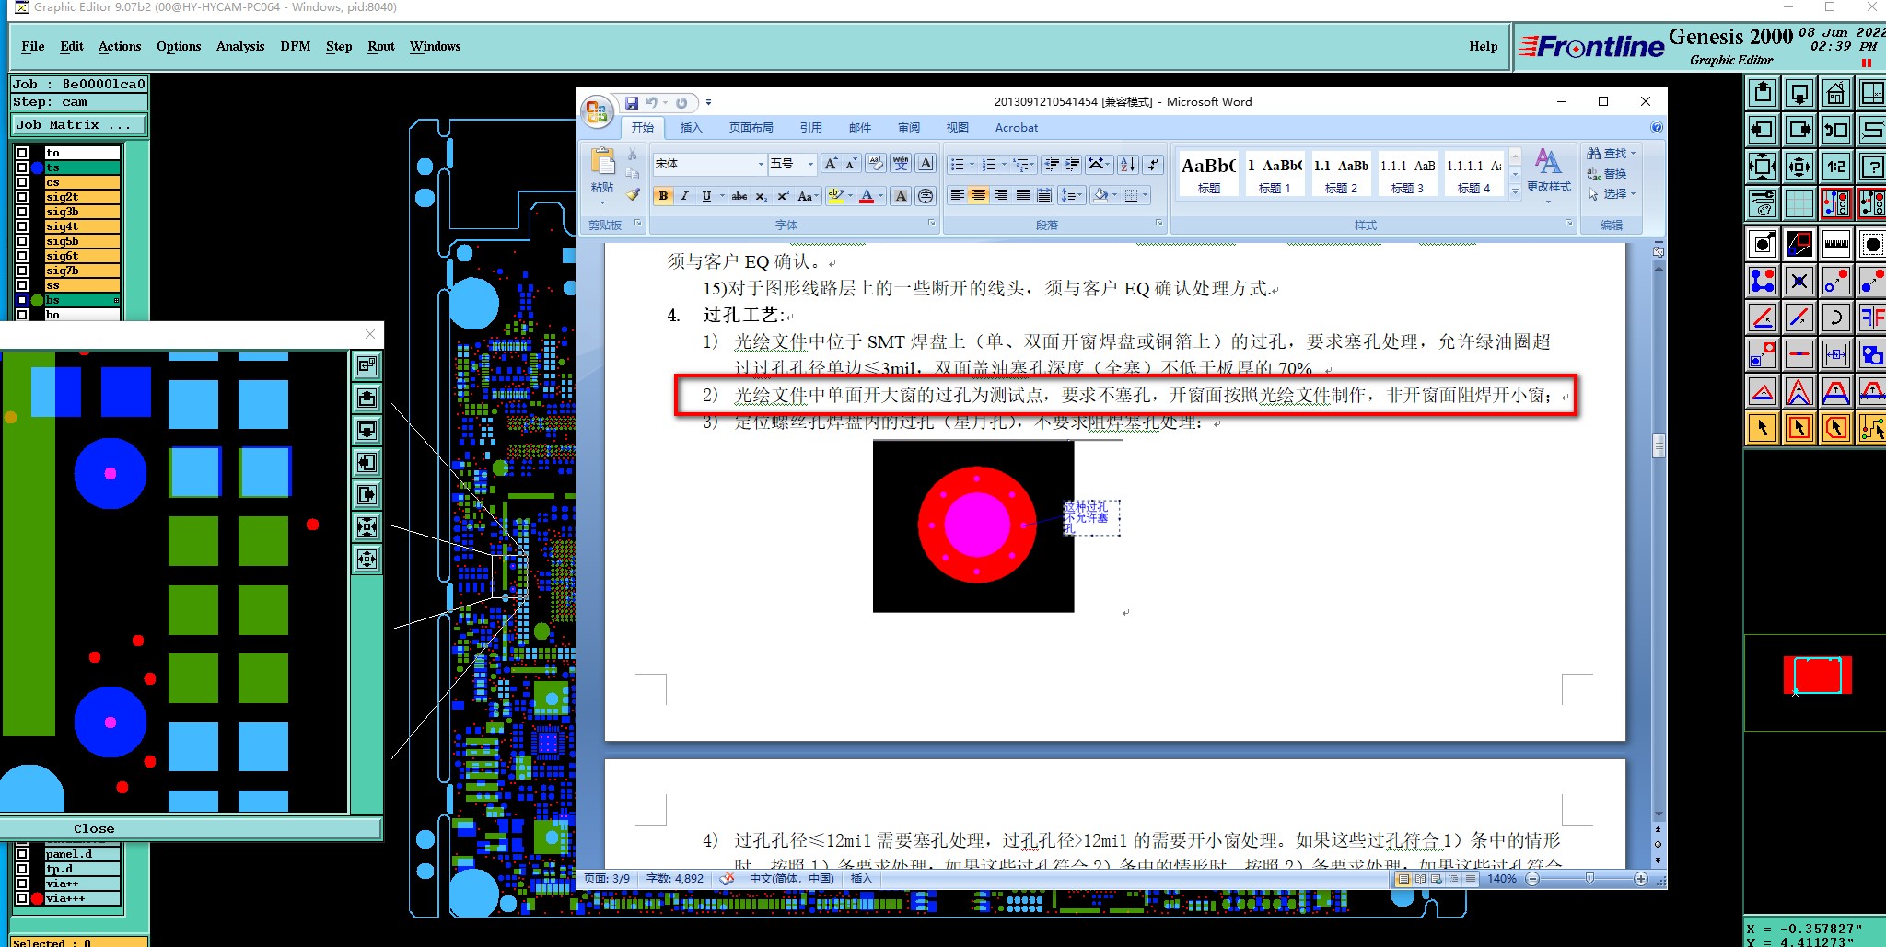1886x947 pixels.
Task: Click the delete feature X icon
Action: [1799, 281]
